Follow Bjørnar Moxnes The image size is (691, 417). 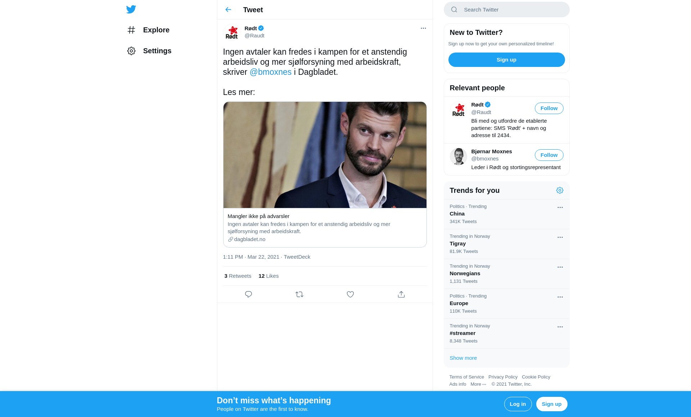tap(549, 155)
